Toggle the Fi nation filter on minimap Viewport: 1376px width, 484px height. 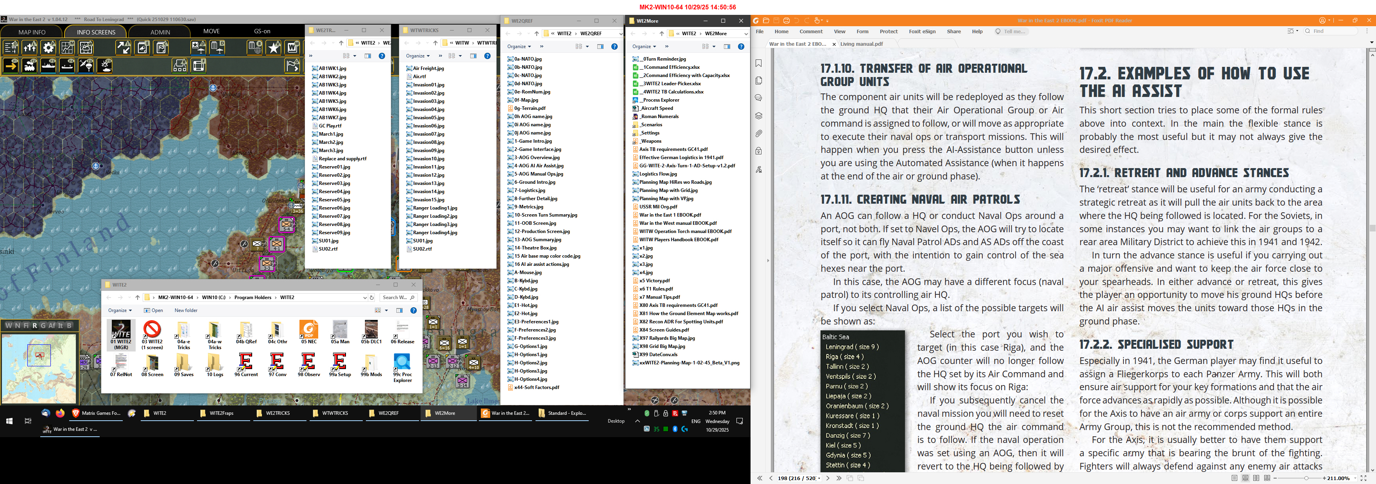point(26,325)
